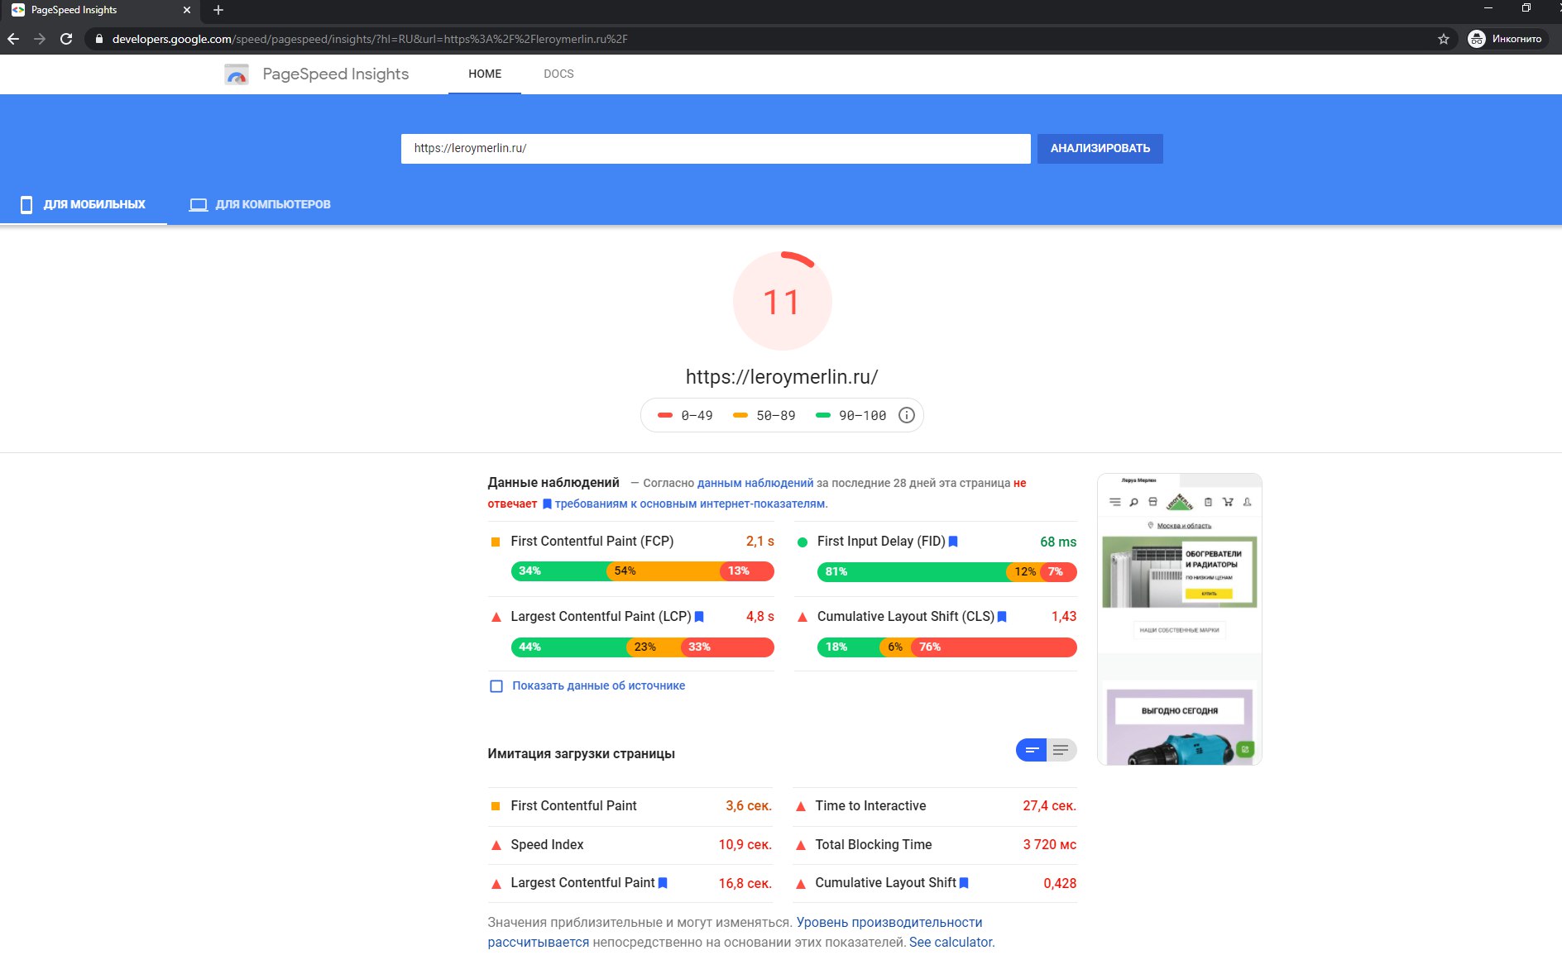
Task: Click the padlock site security icon
Action: (98, 39)
